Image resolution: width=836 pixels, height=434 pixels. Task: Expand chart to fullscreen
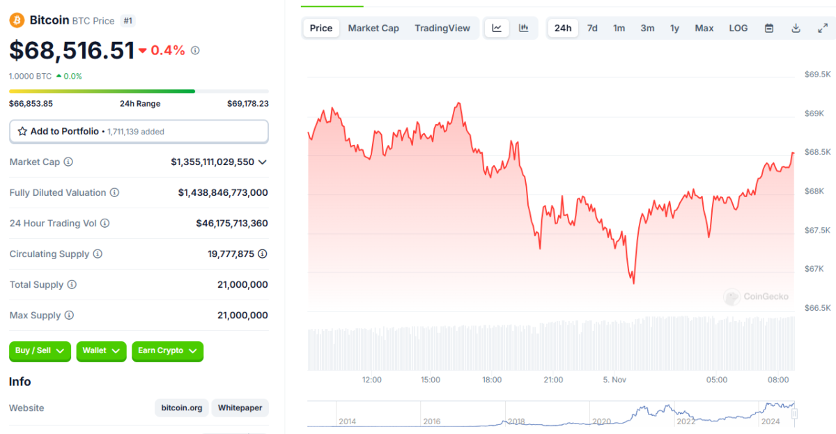pos(822,29)
